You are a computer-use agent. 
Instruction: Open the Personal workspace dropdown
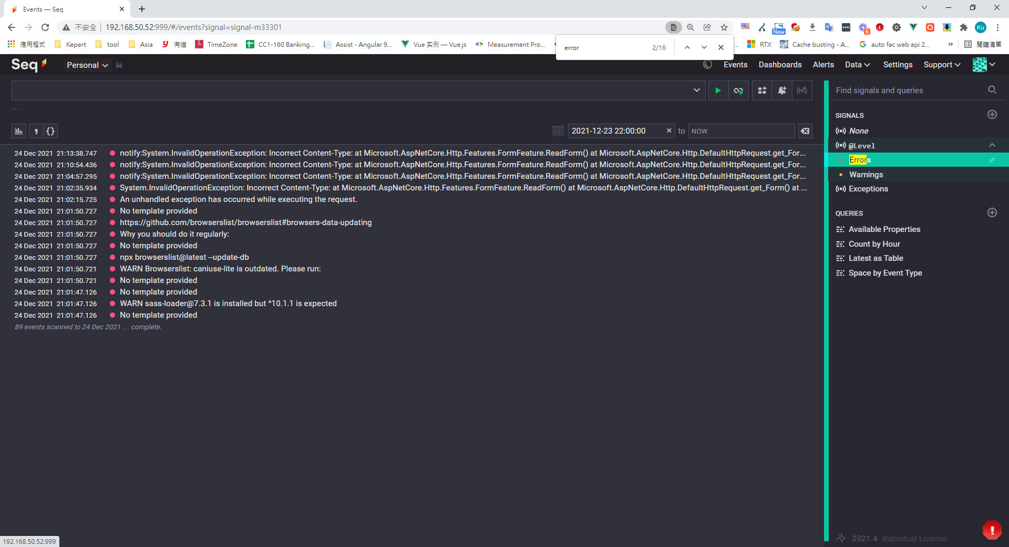(x=87, y=65)
